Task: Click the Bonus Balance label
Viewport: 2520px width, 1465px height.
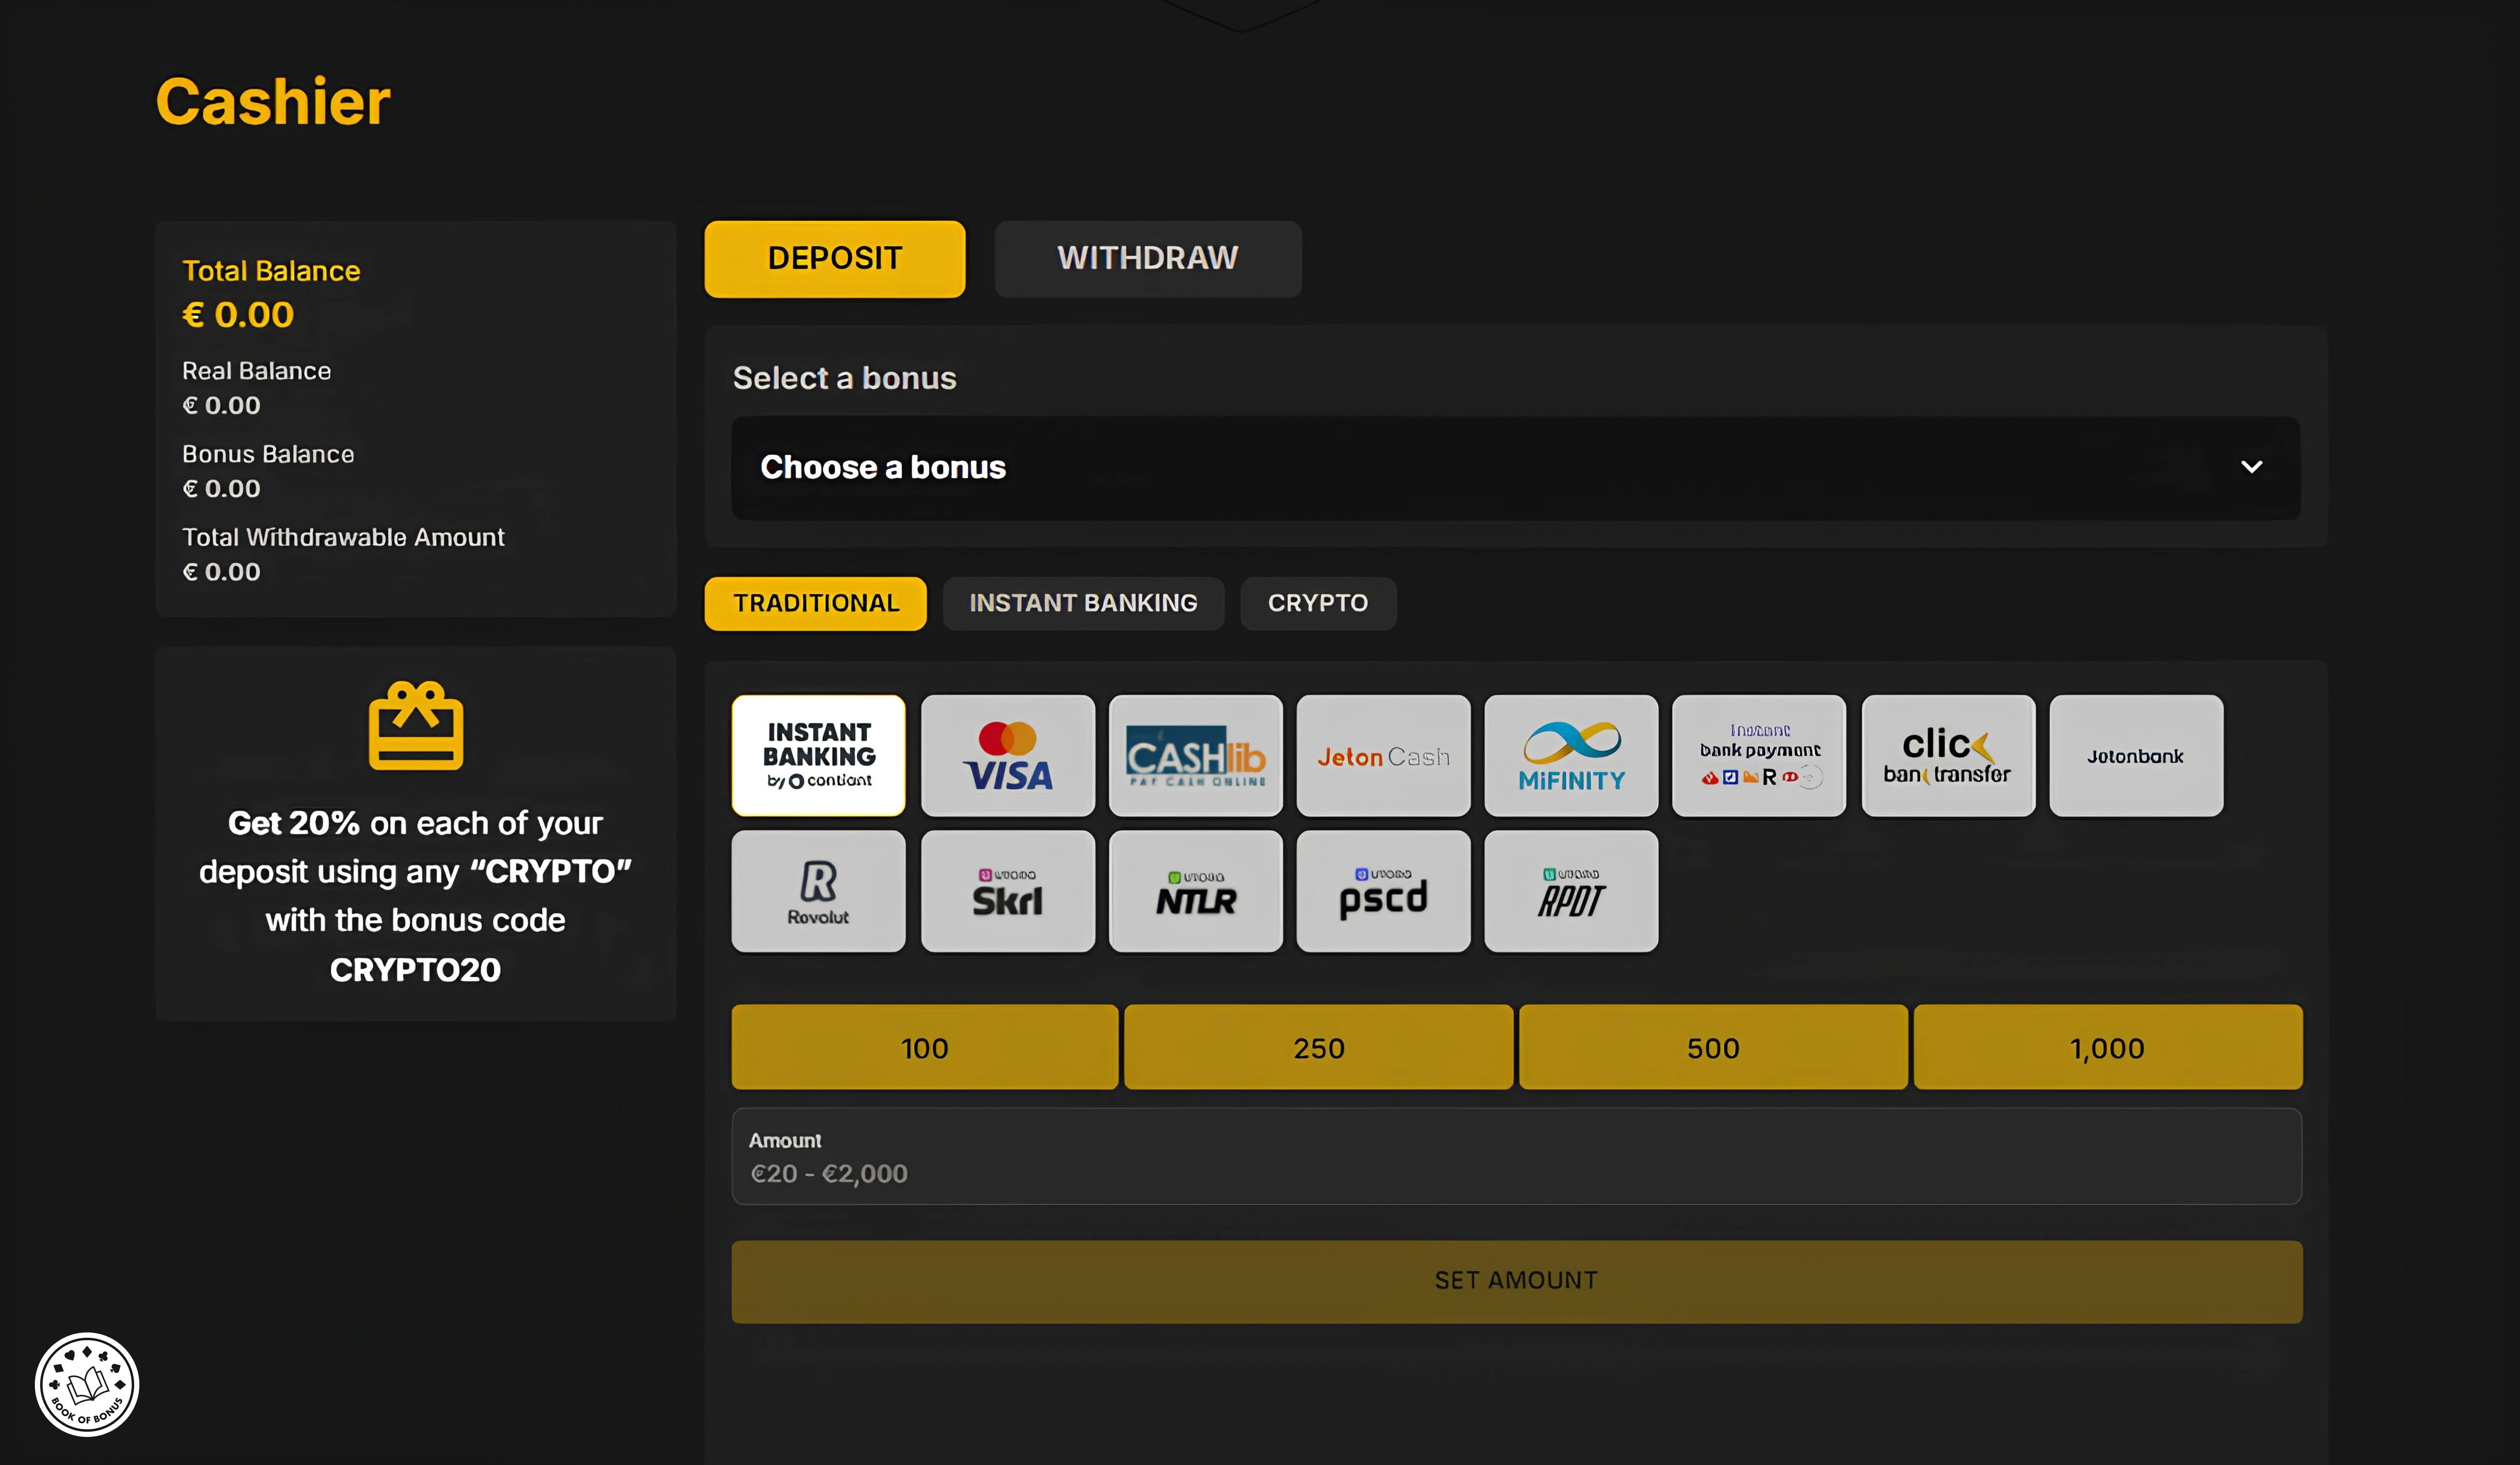Action: 268,454
